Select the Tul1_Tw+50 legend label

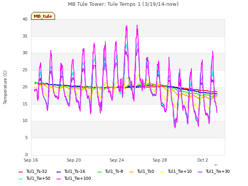coord(38,178)
